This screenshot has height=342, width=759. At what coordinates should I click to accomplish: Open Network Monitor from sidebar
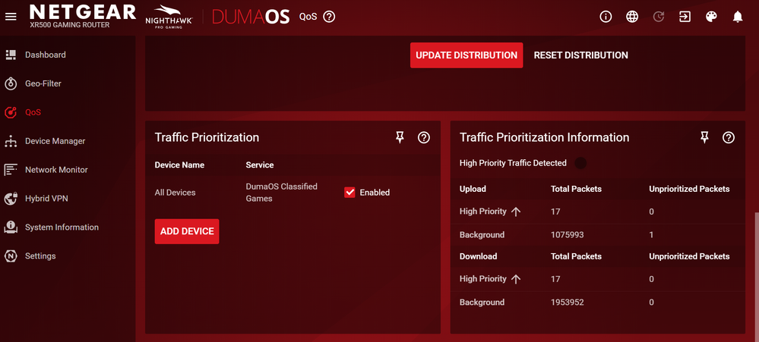point(57,170)
